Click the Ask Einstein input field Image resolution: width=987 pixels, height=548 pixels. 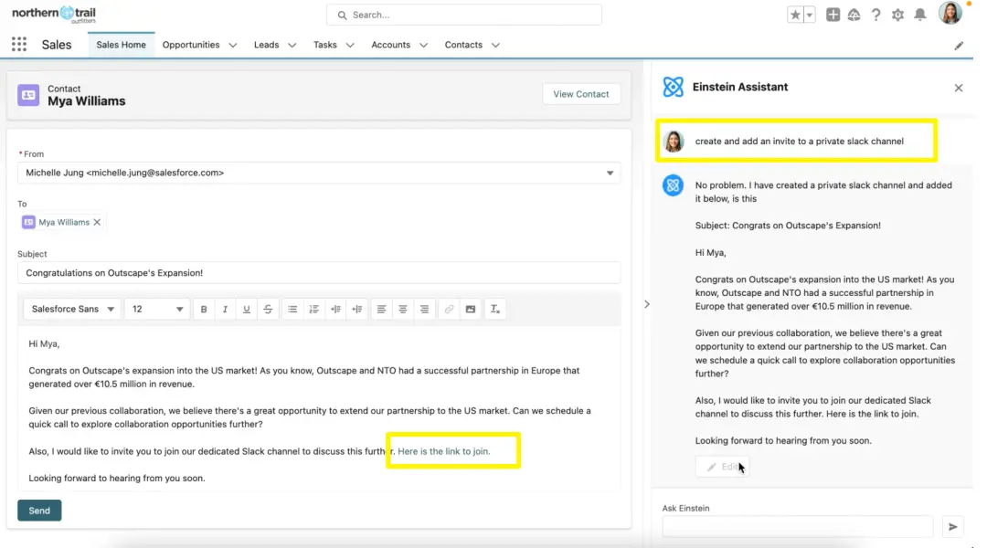(x=797, y=527)
